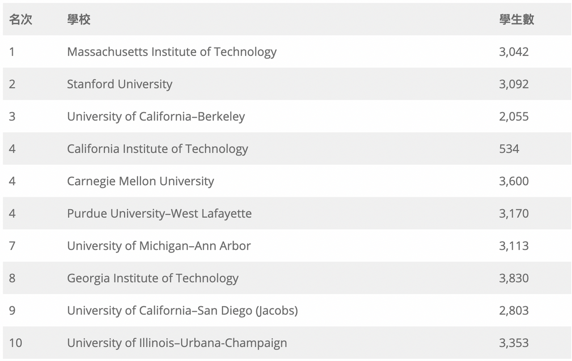Select the 3,600 student count cell
The height and width of the screenshot is (361, 572).
513,181
